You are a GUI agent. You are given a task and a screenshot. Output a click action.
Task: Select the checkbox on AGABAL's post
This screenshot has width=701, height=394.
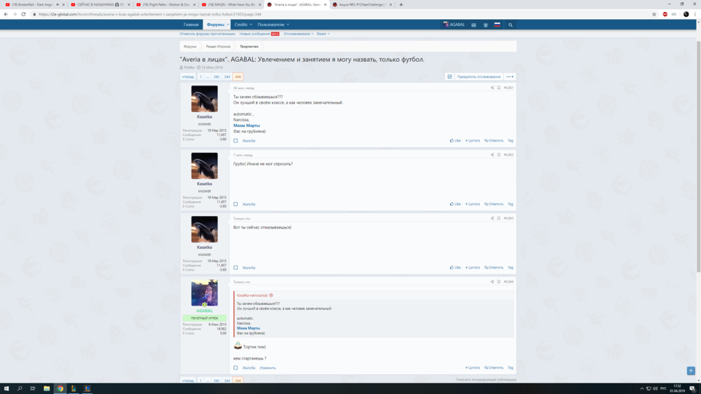pyautogui.click(x=236, y=367)
